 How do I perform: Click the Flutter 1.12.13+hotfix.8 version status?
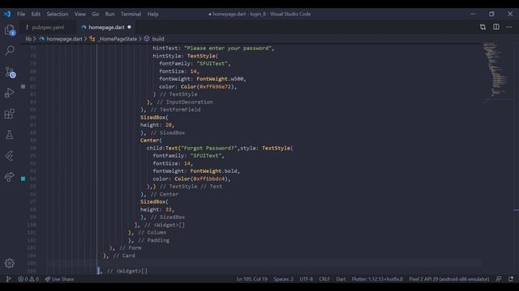(x=377, y=279)
